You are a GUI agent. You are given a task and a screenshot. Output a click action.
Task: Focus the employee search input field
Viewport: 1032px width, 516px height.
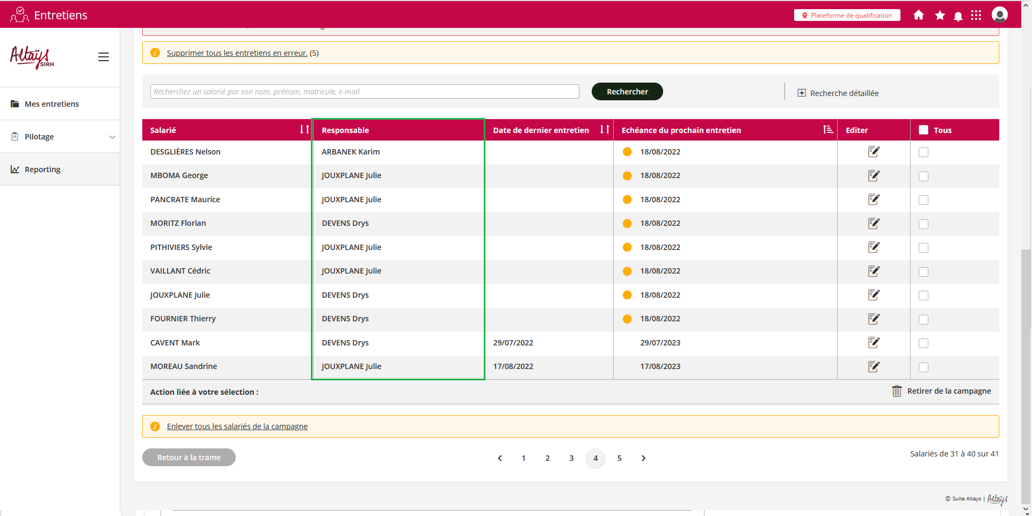pyautogui.click(x=365, y=92)
